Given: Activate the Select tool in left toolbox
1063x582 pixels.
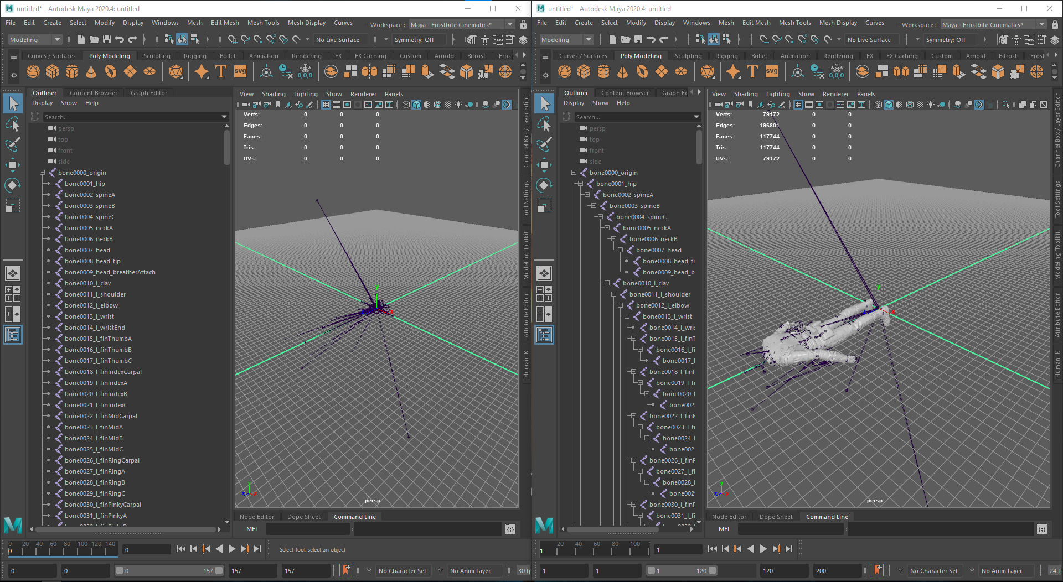Looking at the screenshot, I should (x=13, y=103).
